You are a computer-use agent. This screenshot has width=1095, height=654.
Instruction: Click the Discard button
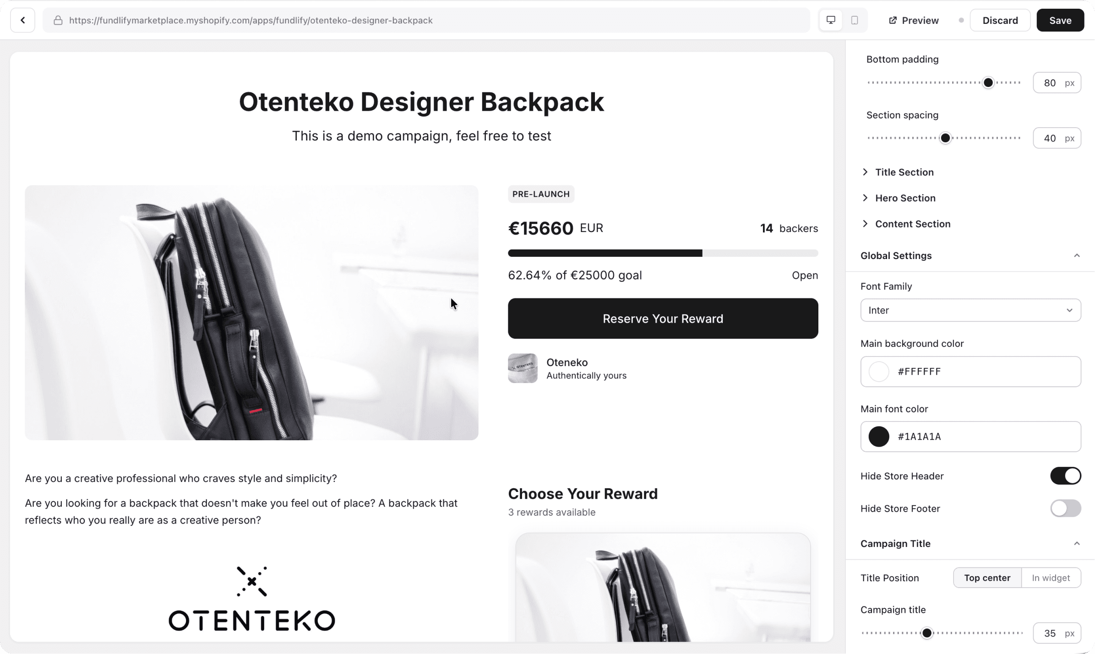[1000, 20]
